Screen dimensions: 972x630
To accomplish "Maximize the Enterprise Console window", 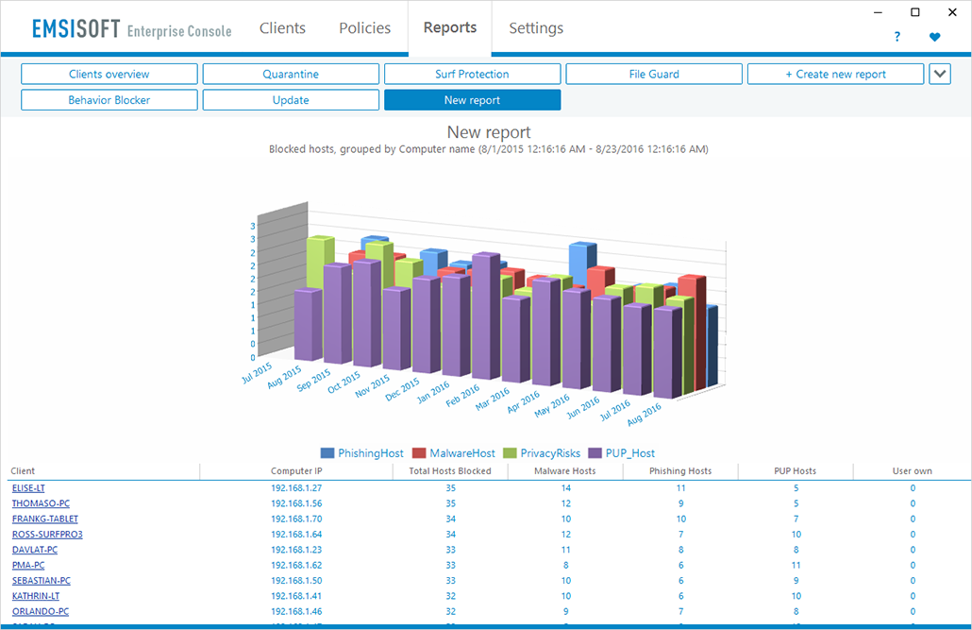I will 915,12.
